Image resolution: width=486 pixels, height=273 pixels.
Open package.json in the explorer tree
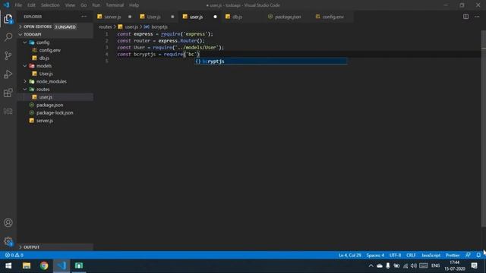[x=49, y=105]
